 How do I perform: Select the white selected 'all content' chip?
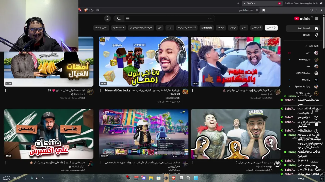[x=271, y=28]
